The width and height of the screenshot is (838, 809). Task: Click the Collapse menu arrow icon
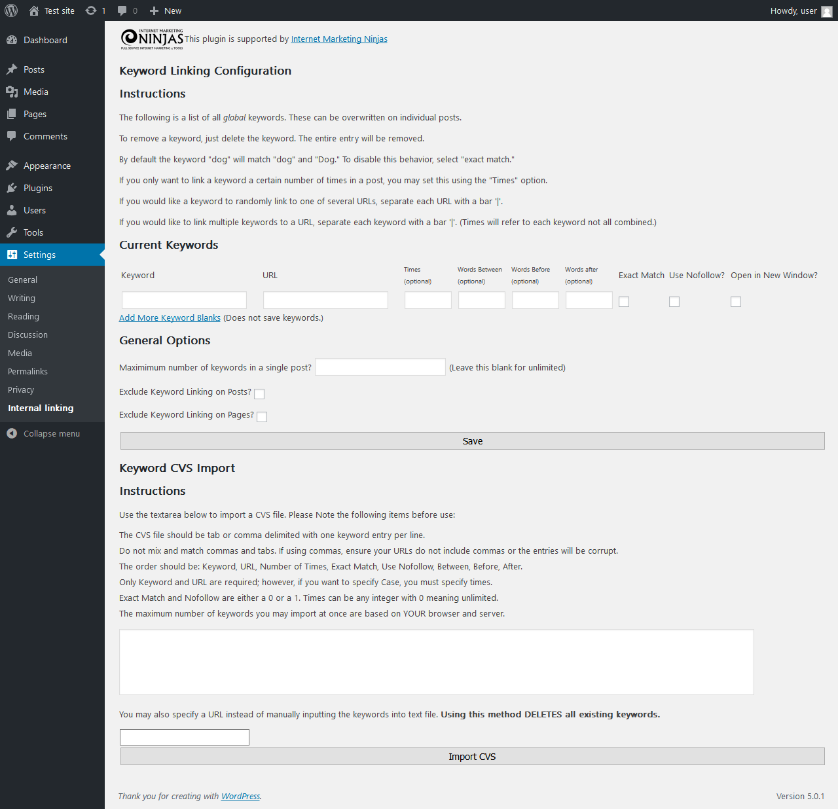12,433
